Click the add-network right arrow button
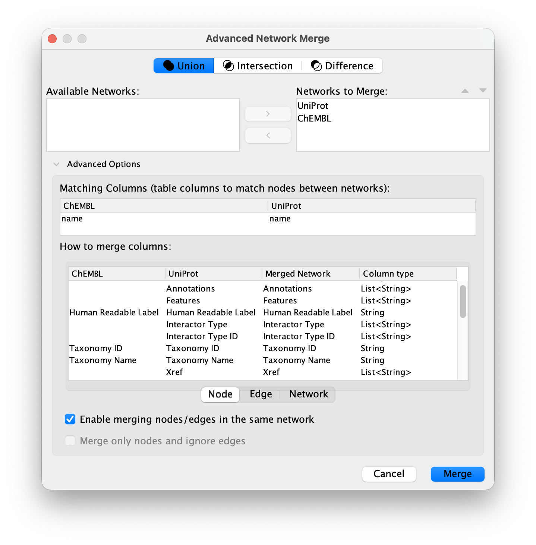This screenshot has width=536, height=545. point(268,114)
